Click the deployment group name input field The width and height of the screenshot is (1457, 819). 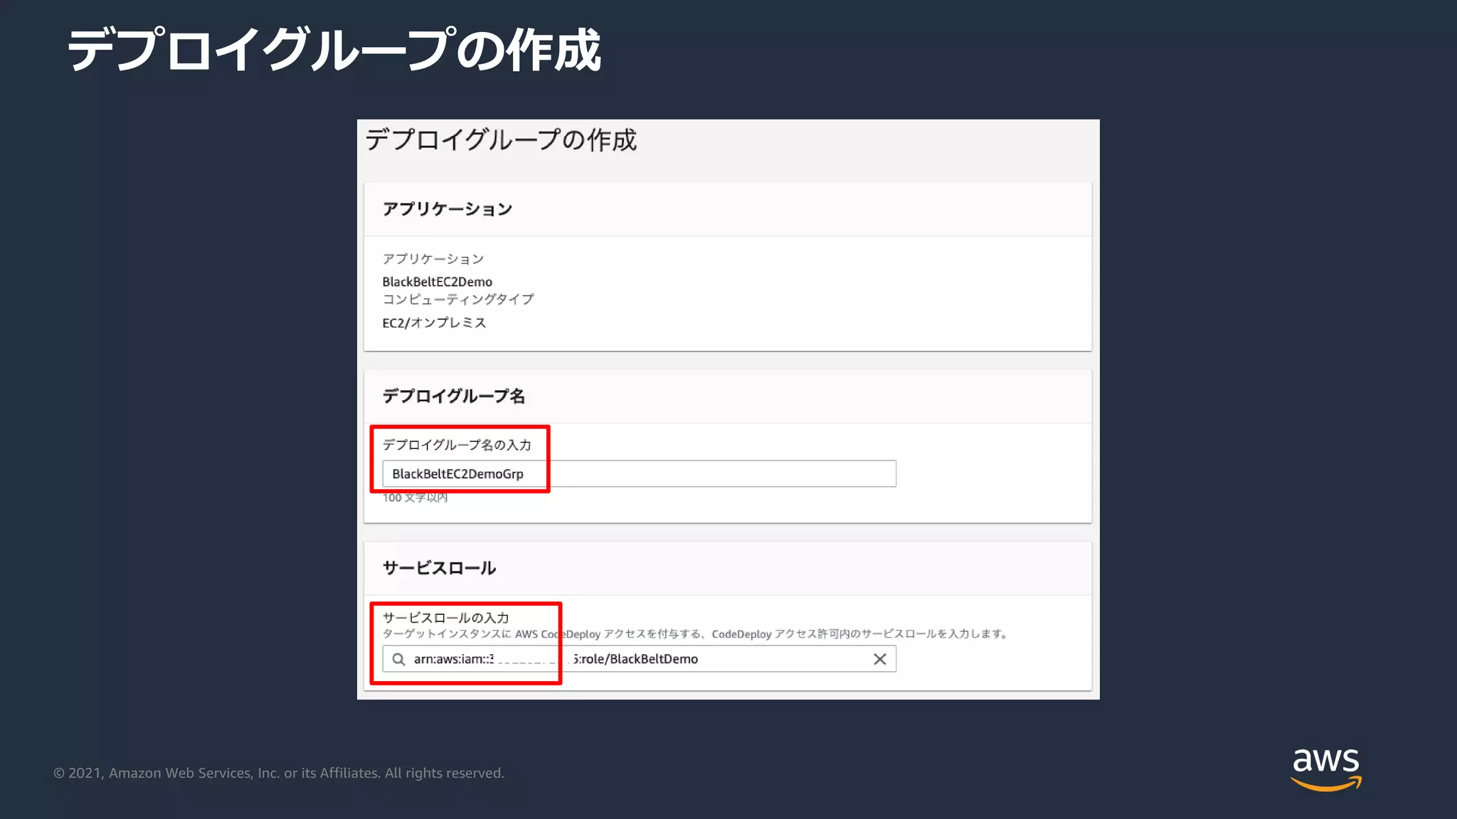639,473
